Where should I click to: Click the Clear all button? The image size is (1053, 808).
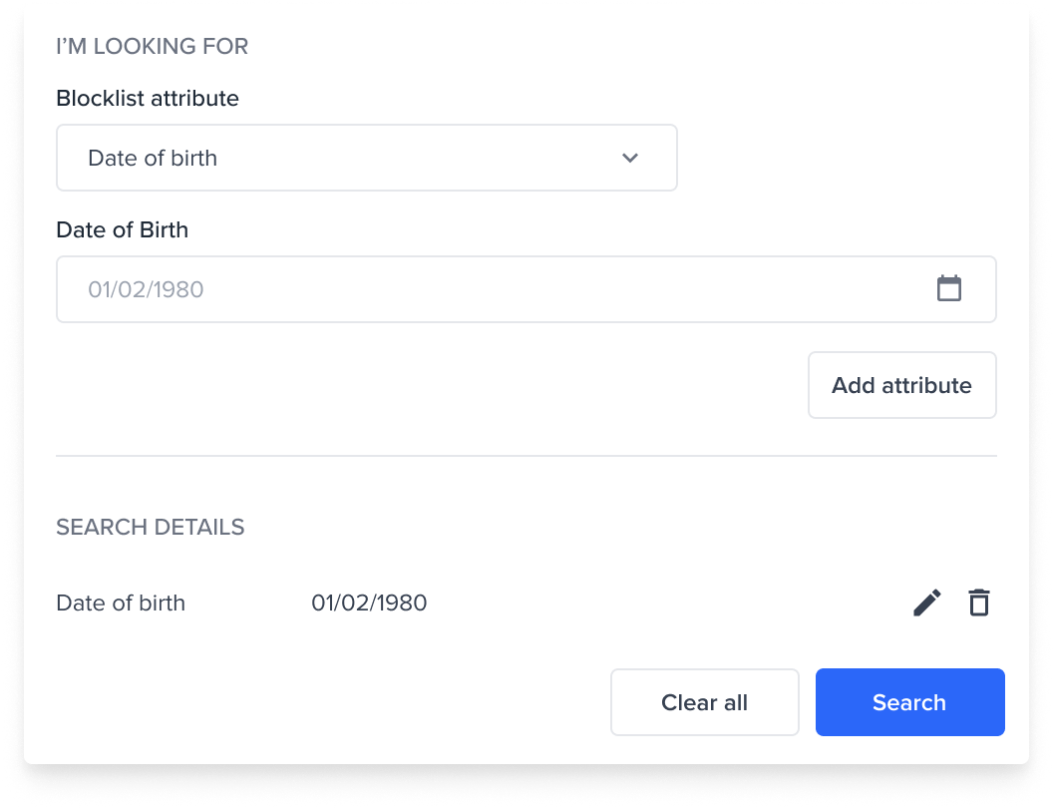(704, 702)
